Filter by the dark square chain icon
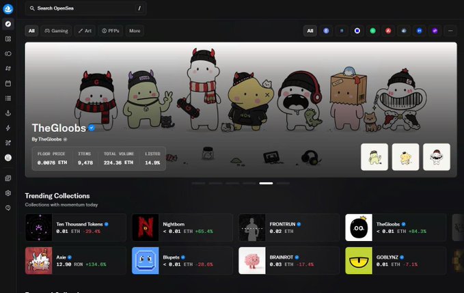 [342, 31]
